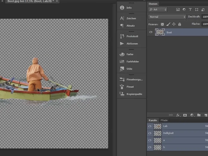
Task: Open the Farbfelder swatches panel
Action: point(122,62)
